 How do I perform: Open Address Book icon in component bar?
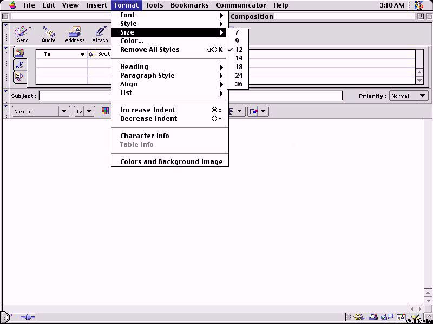click(401, 318)
